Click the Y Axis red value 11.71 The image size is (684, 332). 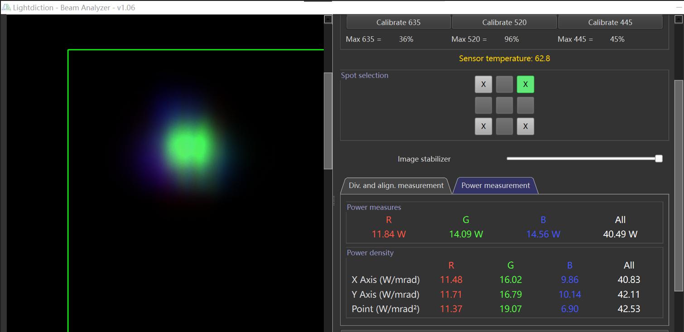coord(451,294)
